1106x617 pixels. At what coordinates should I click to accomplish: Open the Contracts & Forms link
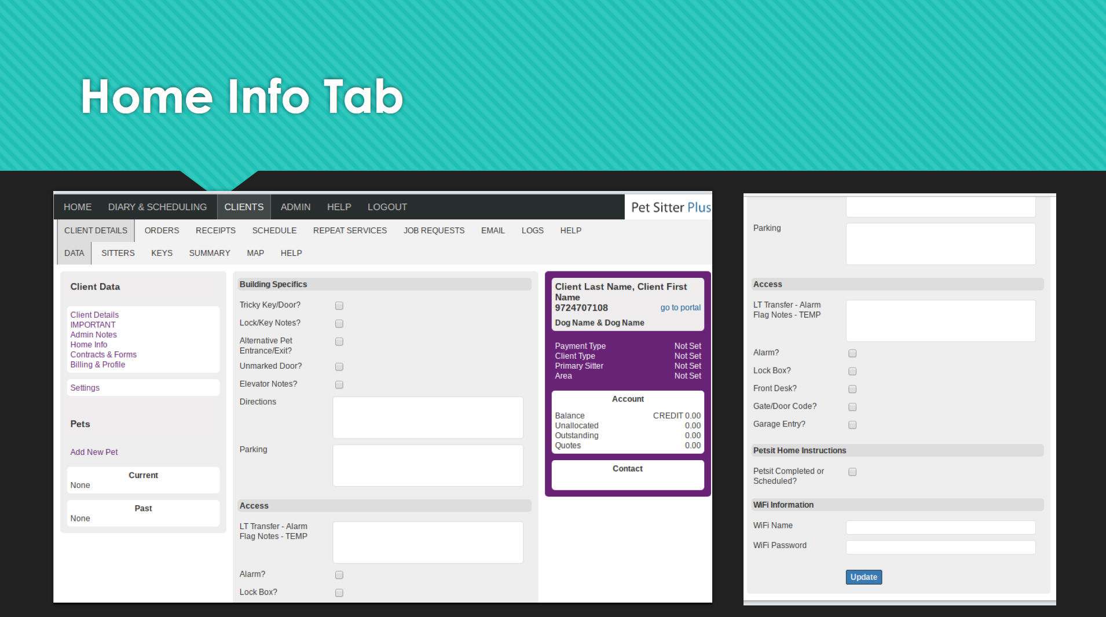[103, 354]
